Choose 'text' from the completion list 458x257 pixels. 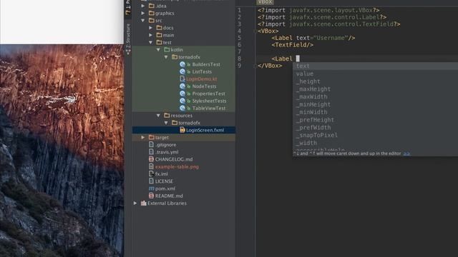coord(375,66)
